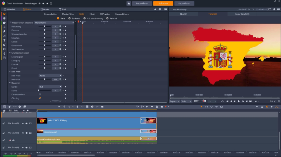281x157 pixels.
Task: Jump to the start of the preview
Action: (227, 101)
